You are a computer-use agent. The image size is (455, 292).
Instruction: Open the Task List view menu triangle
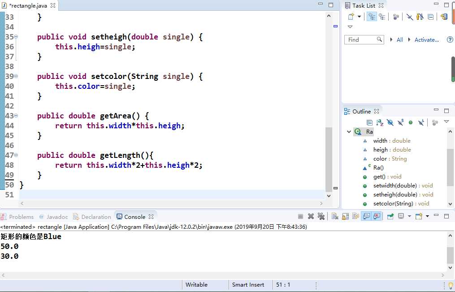click(350, 27)
